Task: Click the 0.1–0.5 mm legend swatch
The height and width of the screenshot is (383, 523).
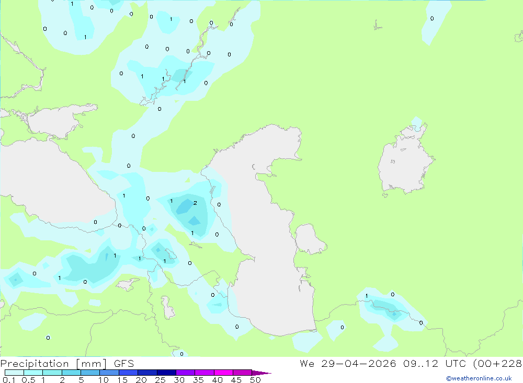Action: tap(14, 373)
